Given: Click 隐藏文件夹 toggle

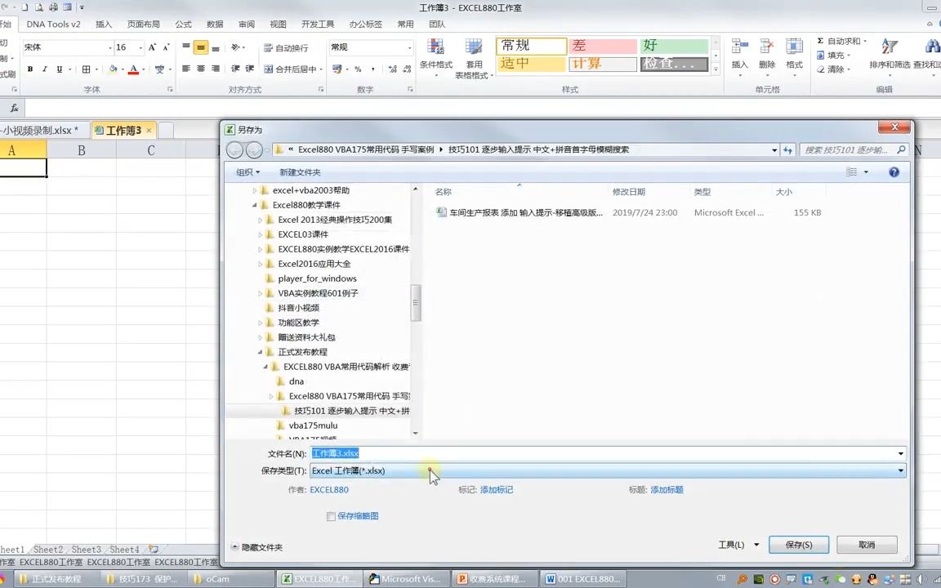Looking at the screenshot, I should pyautogui.click(x=256, y=547).
